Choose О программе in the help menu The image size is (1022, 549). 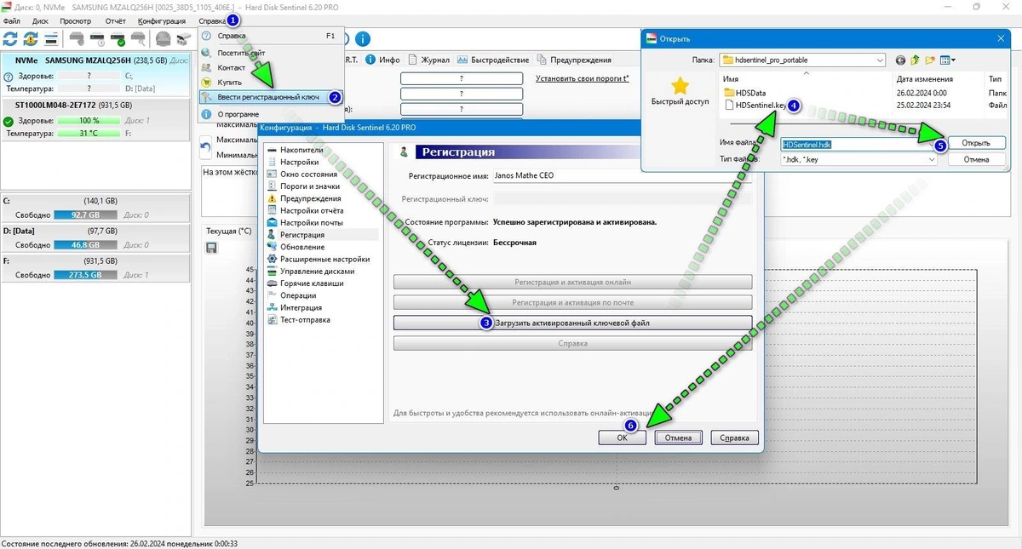pos(271,114)
